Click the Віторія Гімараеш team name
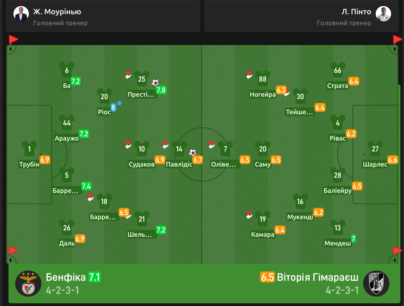 click(x=318, y=277)
